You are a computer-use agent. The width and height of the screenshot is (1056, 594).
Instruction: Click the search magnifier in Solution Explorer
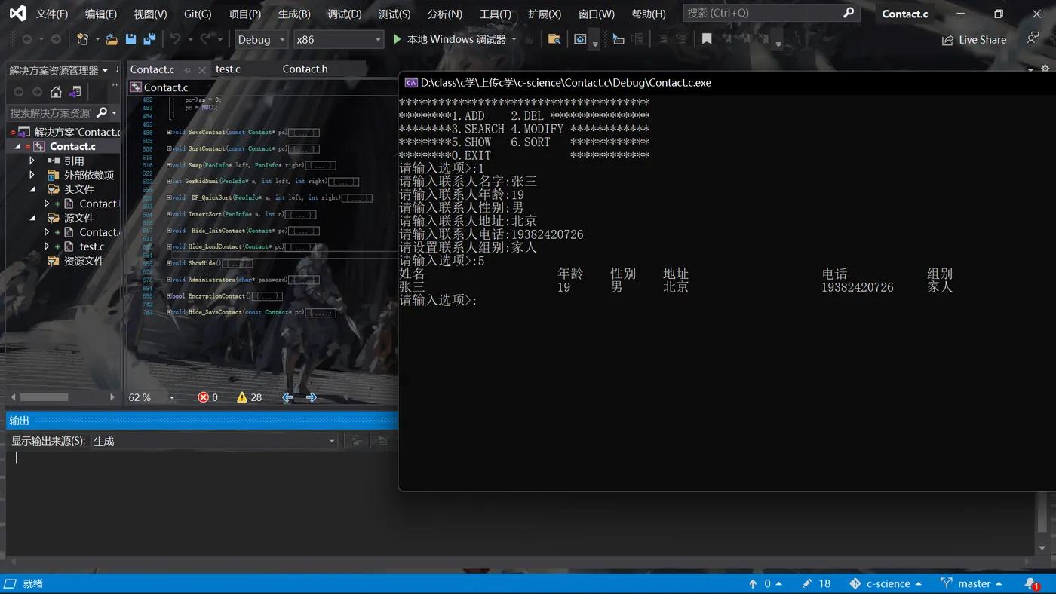pyautogui.click(x=102, y=112)
